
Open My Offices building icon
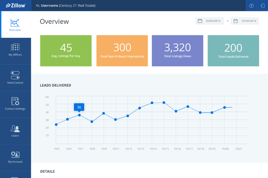coord(15,47)
